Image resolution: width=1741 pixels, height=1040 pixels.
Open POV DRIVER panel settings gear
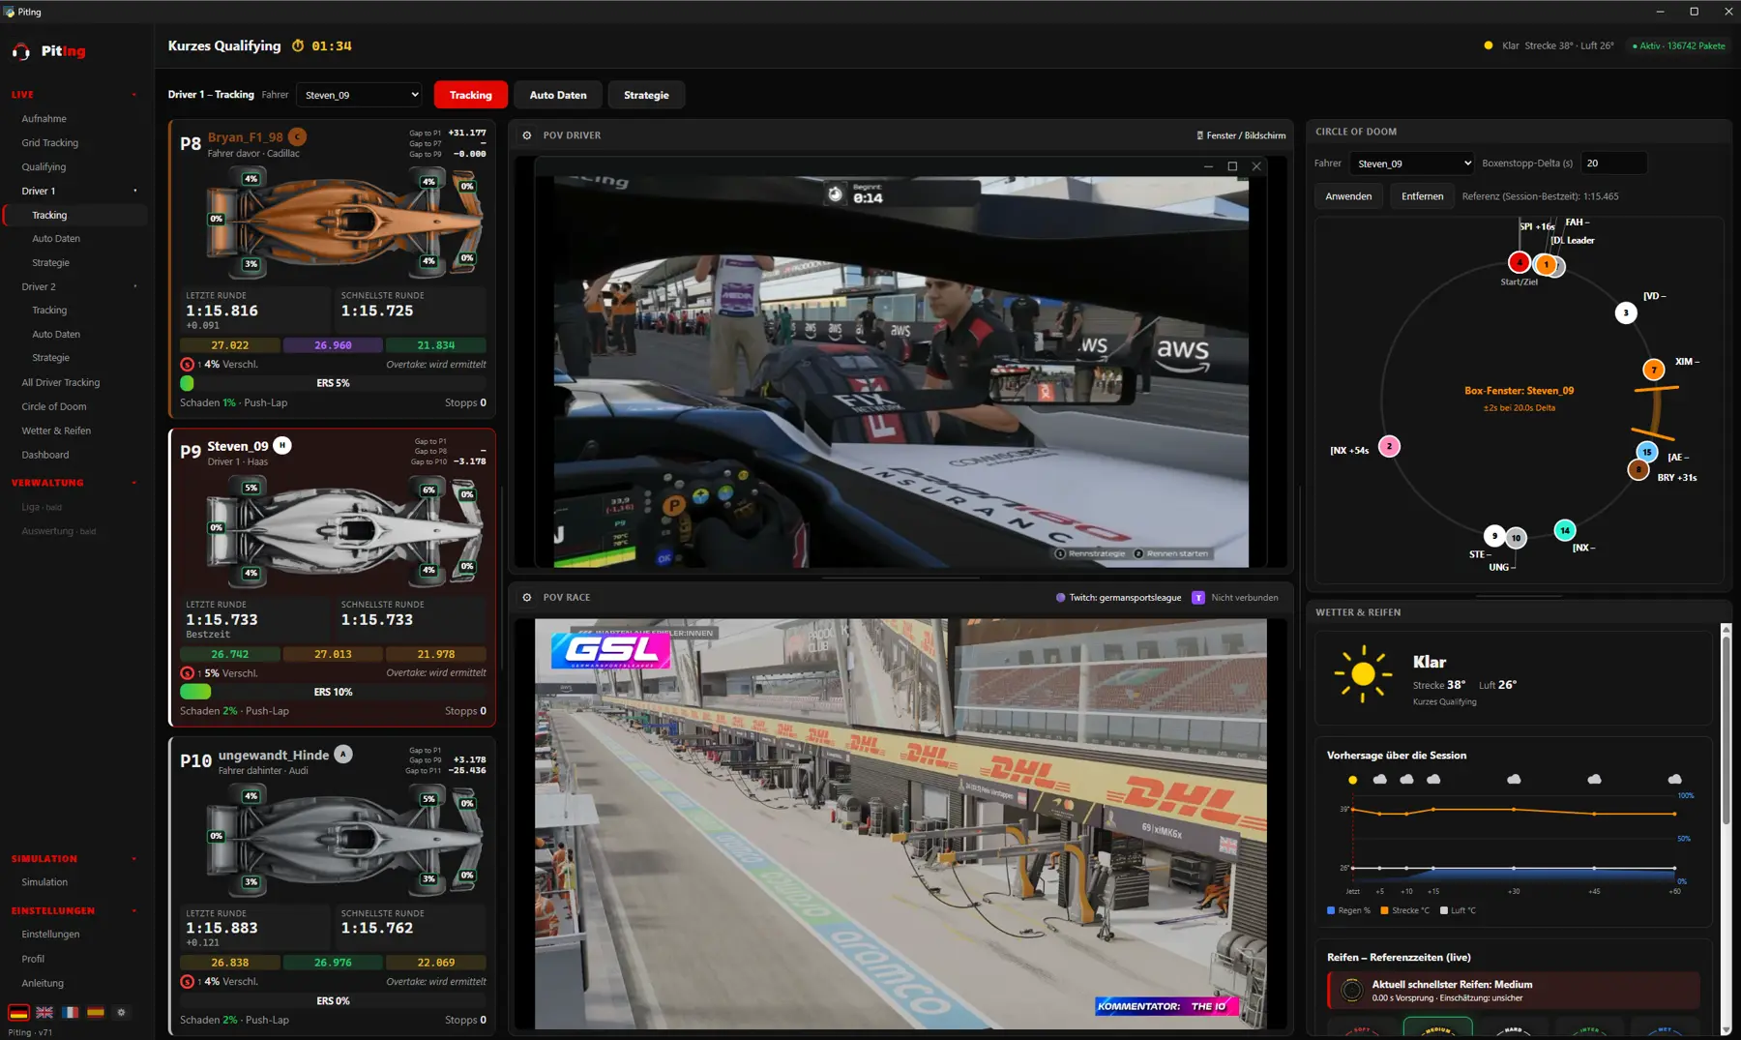(x=527, y=135)
